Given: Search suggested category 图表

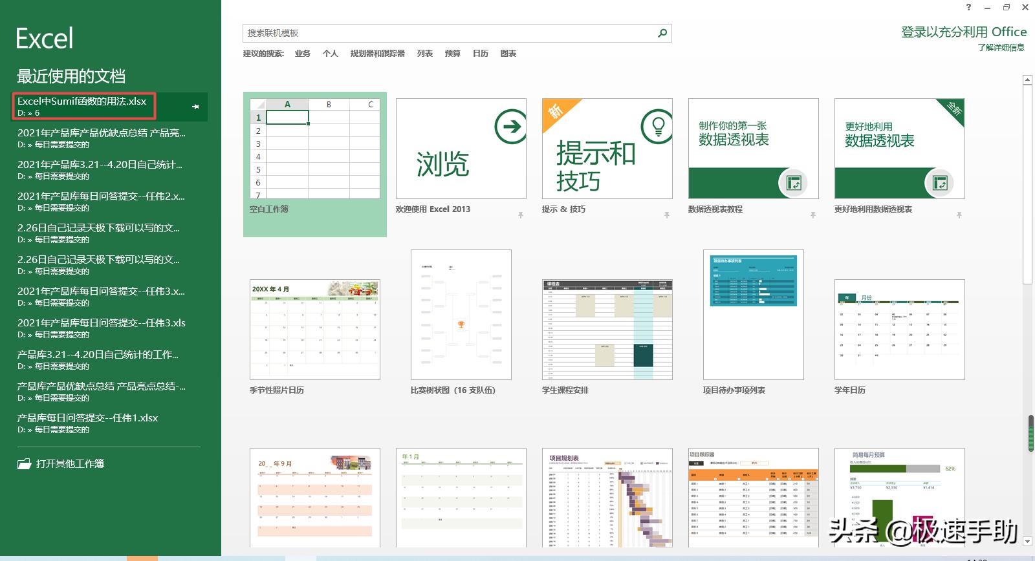Looking at the screenshot, I should 508,54.
